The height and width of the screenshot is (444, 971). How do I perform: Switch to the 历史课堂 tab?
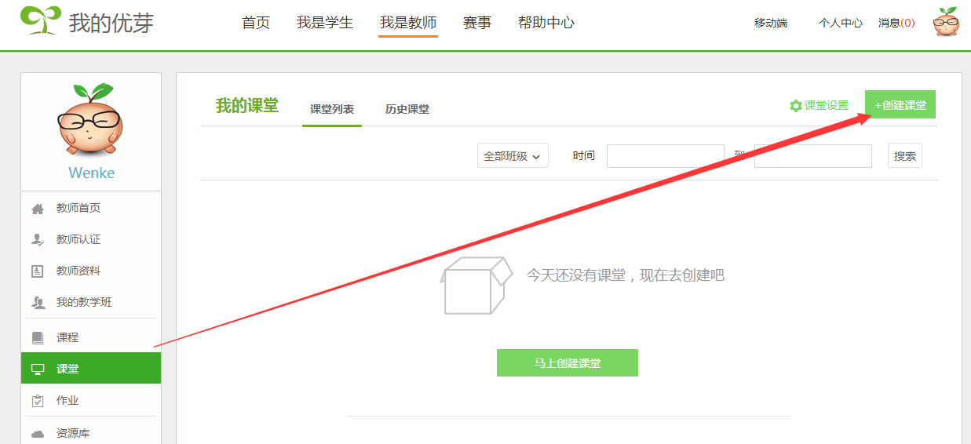pyautogui.click(x=407, y=110)
